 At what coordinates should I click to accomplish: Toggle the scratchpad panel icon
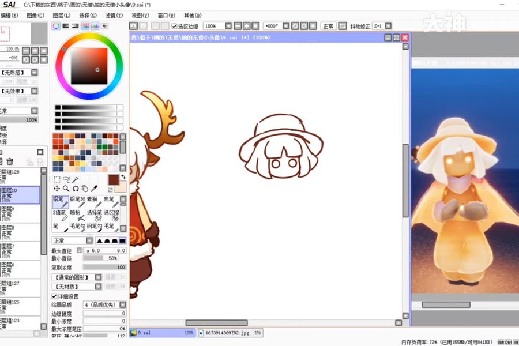tap(104, 26)
